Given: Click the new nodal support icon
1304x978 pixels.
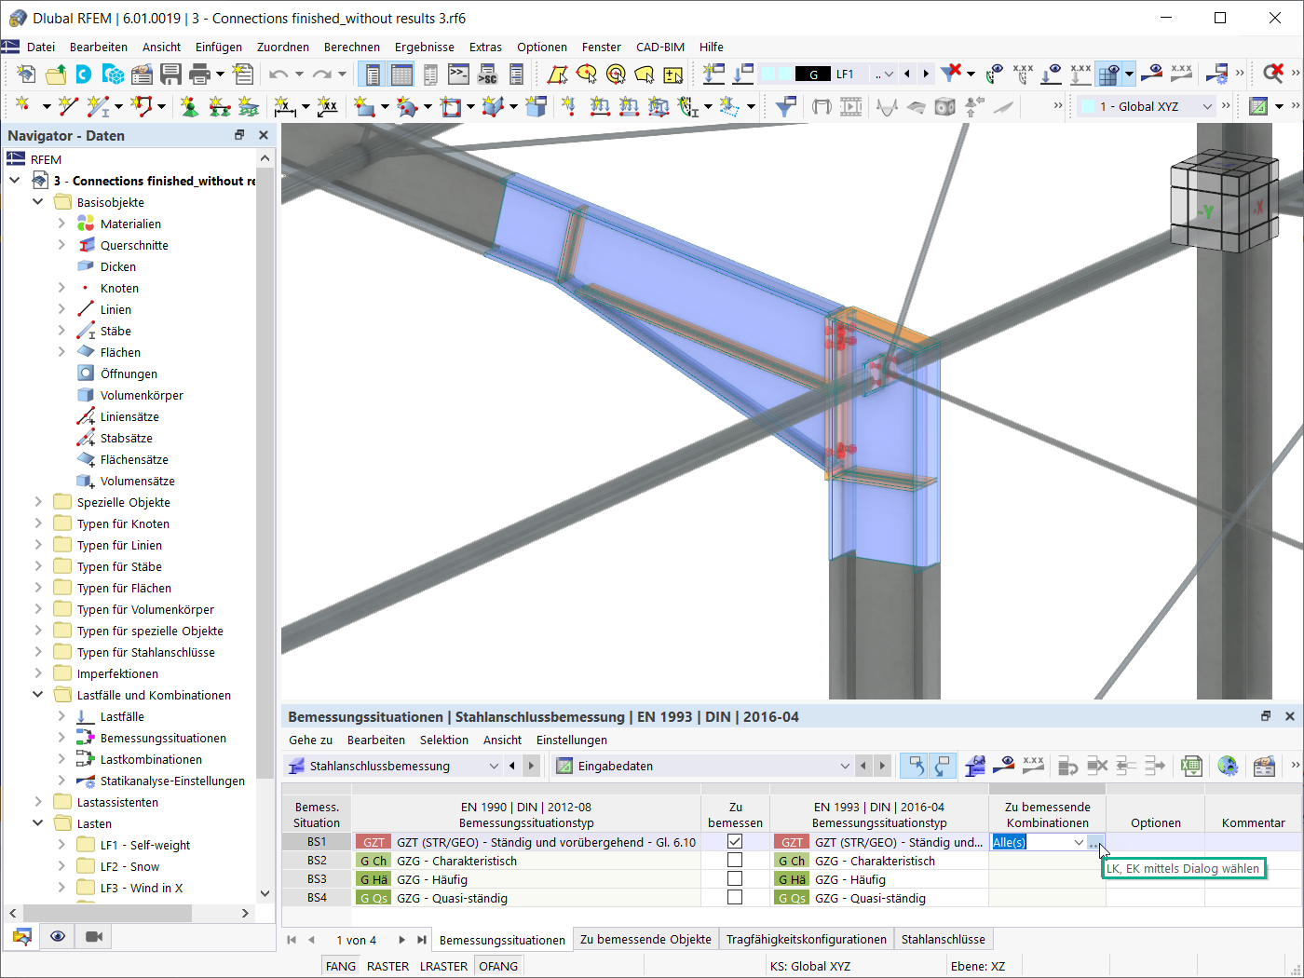Looking at the screenshot, I should [x=189, y=106].
